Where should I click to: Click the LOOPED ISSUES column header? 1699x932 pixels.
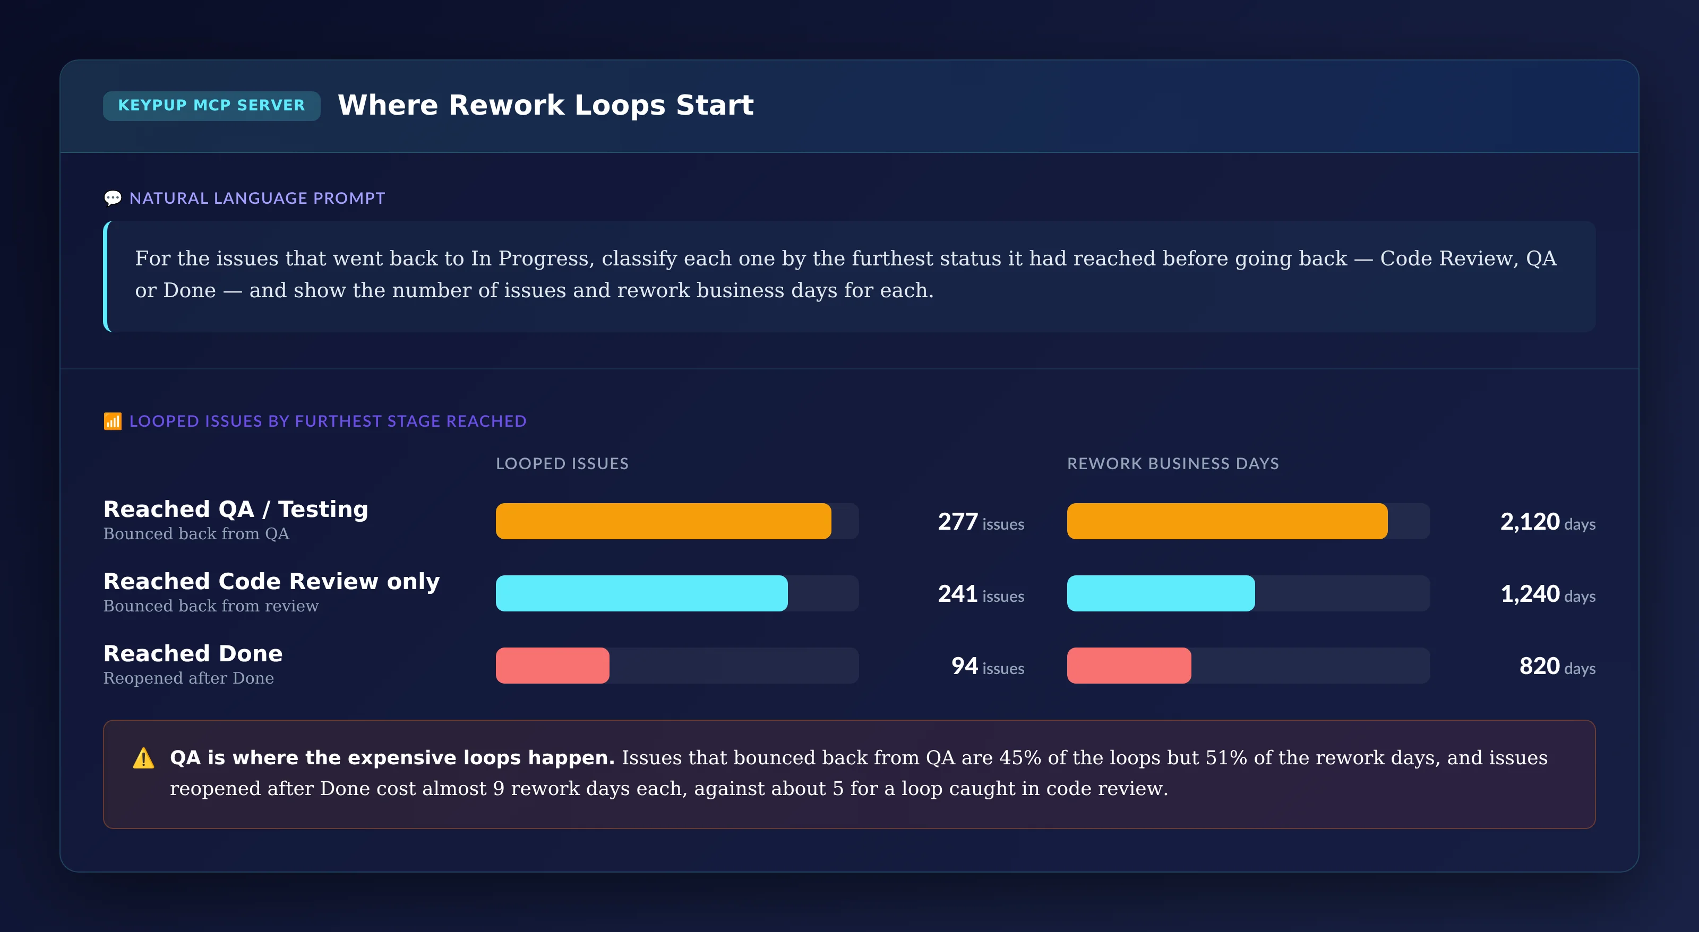click(562, 463)
